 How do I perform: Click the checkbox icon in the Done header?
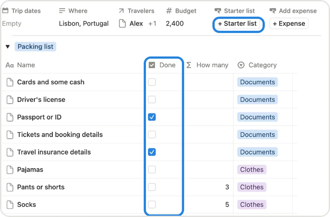pyautogui.click(x=152, y=65)
